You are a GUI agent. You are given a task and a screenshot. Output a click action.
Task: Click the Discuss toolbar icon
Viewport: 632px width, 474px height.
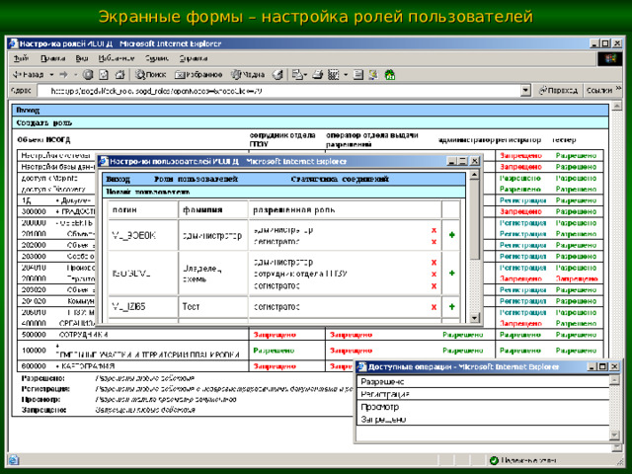pos(357,75)
